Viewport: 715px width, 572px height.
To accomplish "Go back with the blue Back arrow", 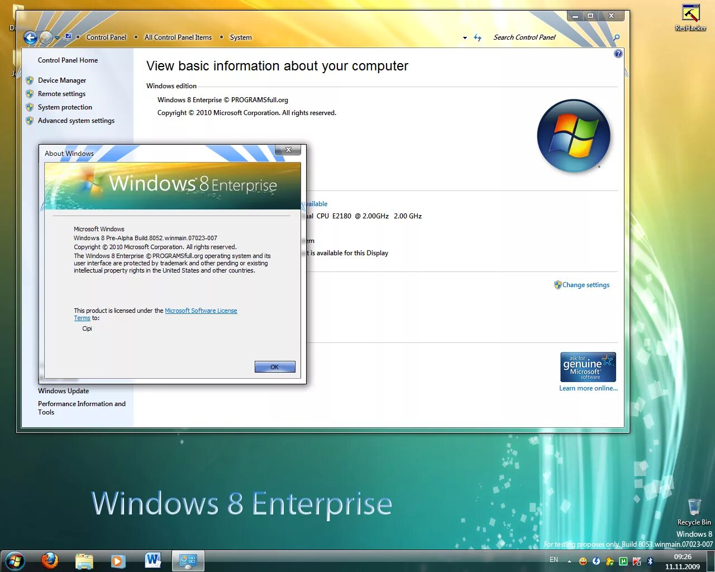I will 31,37.
